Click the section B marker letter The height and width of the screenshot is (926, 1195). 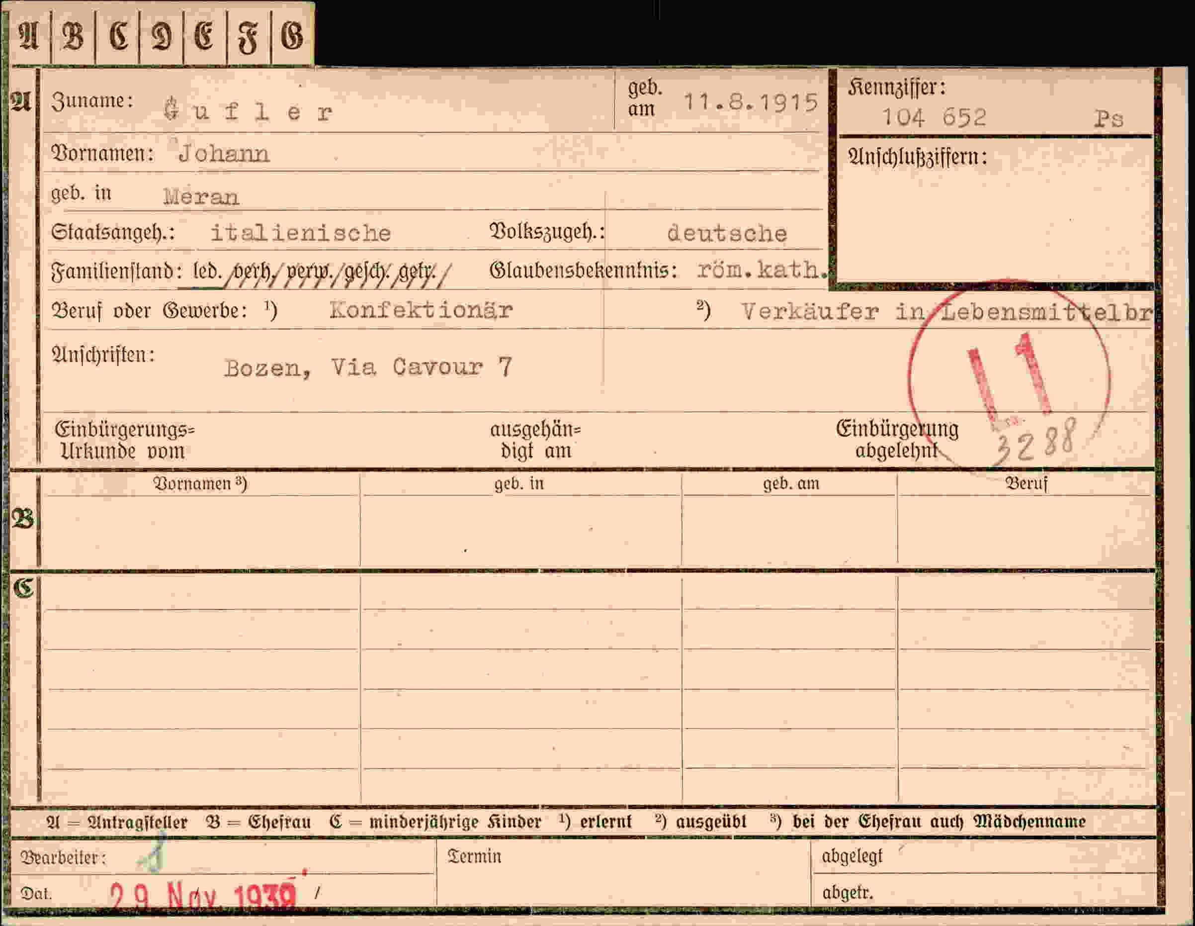(x=22, y=519)
